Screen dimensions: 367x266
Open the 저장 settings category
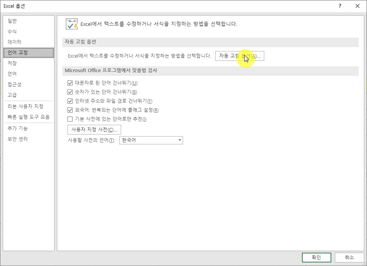coord(29,63)
